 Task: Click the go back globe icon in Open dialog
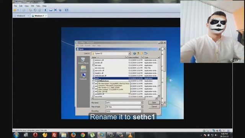pyautogui.click(x=134, y=54)
